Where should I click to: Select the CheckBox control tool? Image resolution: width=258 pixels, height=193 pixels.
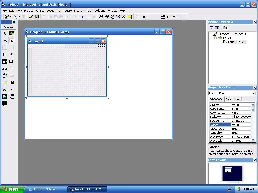coord(5,54)
